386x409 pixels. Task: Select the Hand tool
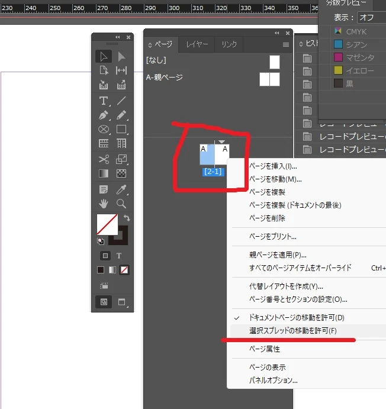click(x=104, y=204)
